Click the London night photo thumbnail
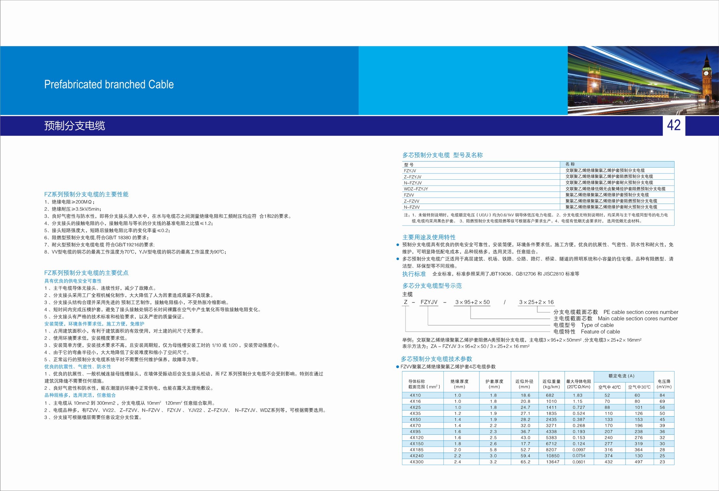 coord(643,80)
